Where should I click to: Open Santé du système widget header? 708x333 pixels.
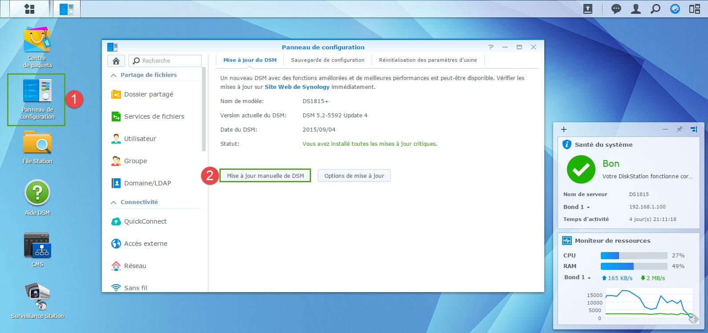coord(628,144)
